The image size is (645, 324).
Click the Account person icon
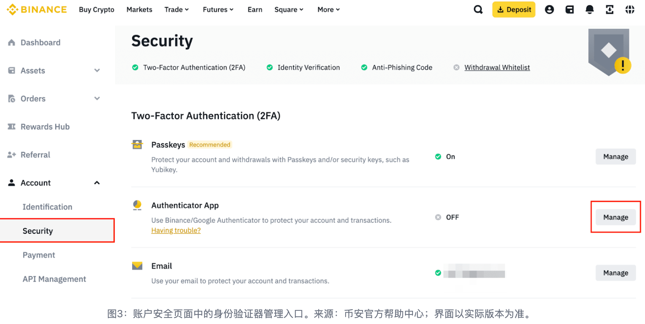tap(12, 183)
